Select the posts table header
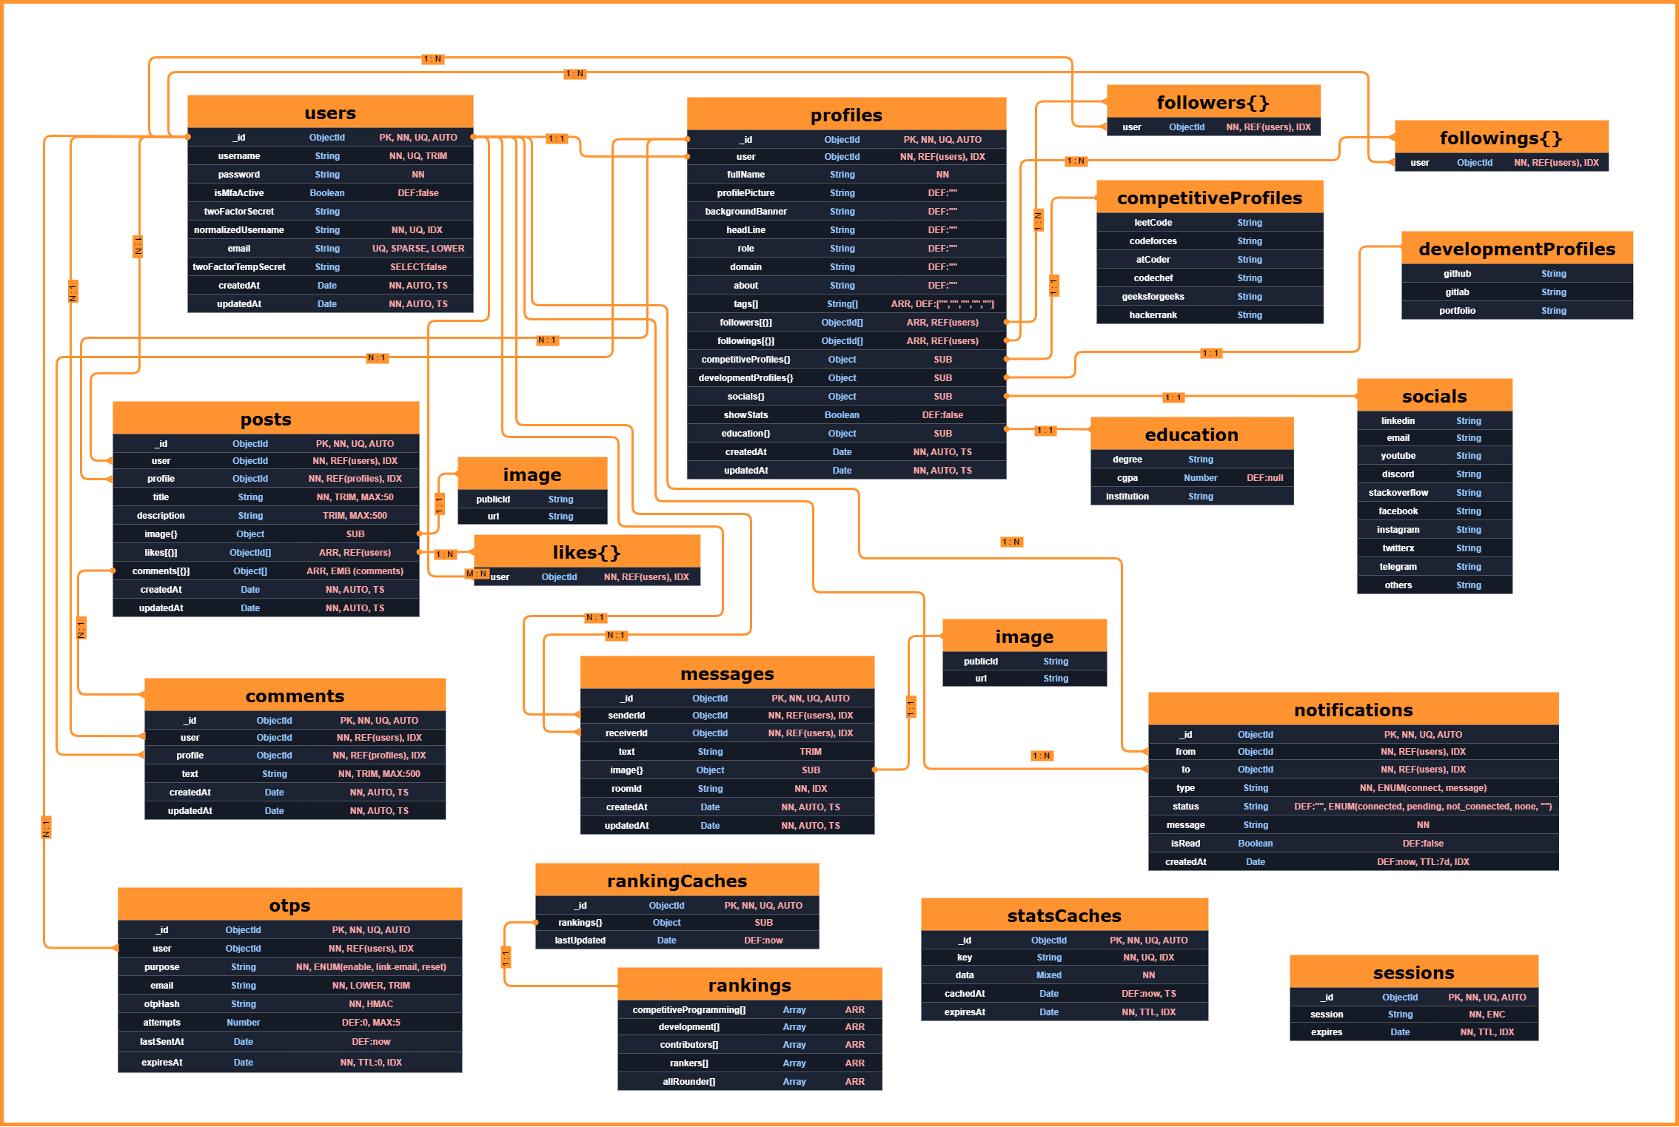 (266, 418)
